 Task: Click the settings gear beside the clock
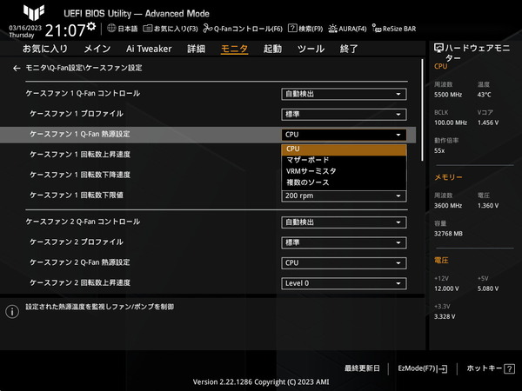91,27
